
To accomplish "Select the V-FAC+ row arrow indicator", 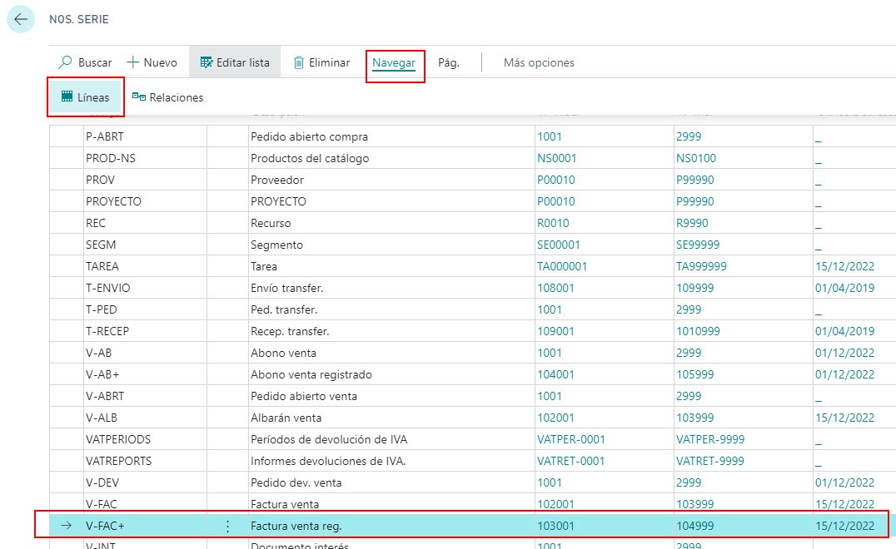I will pyautogui.click(x=67, y=526).
